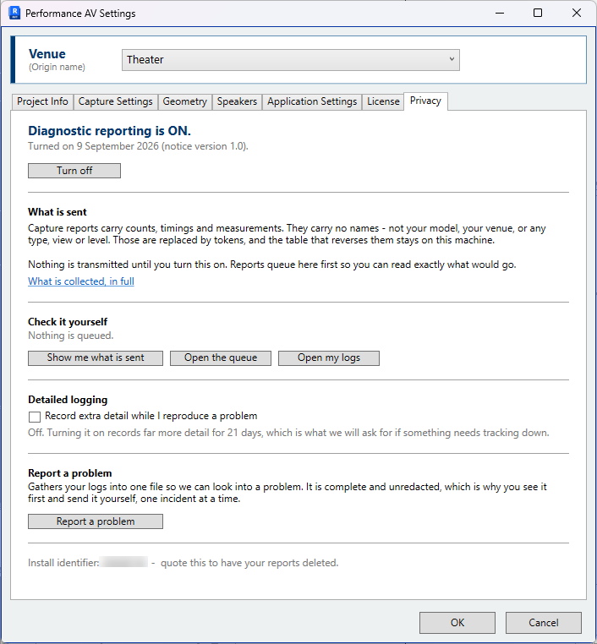Click 'Open the queue' button

[221, 357]
